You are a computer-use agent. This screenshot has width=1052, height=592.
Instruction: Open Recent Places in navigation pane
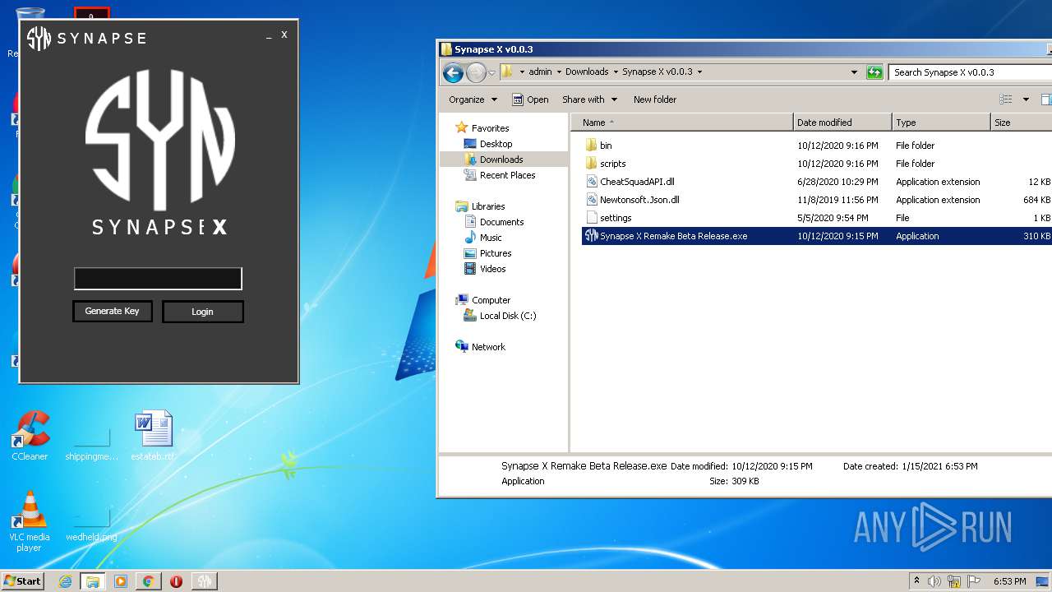[507, 175]
